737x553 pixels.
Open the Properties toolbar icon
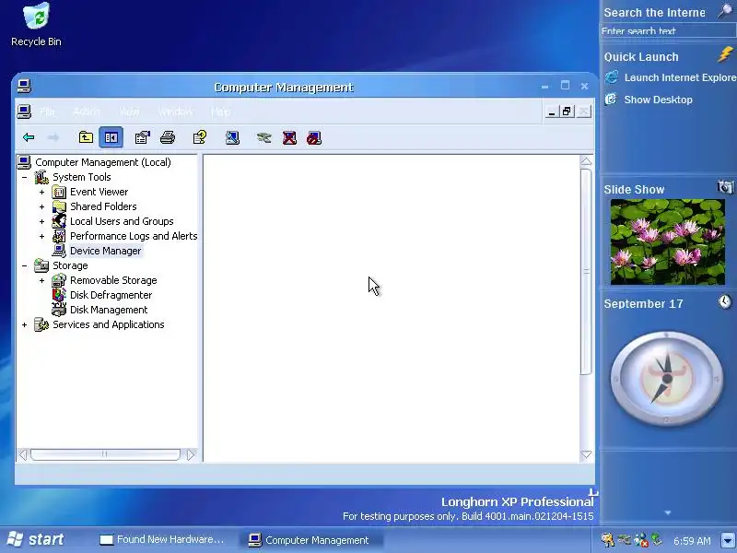(142, 137)
